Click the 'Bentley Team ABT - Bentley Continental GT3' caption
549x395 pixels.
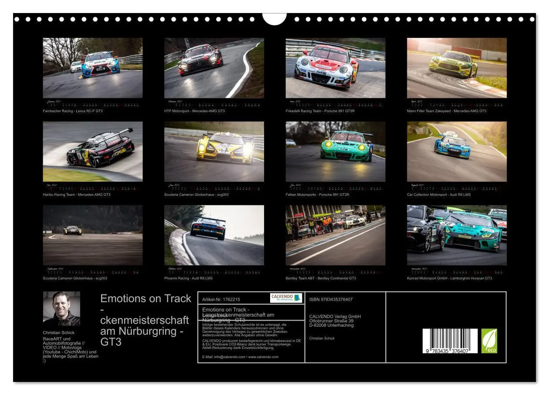[321, 278]
